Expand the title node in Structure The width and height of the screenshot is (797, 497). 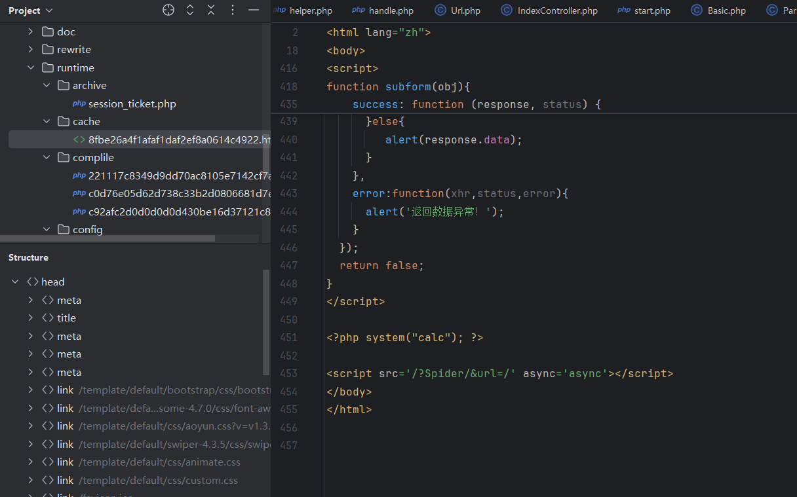[x=30, y=318]
